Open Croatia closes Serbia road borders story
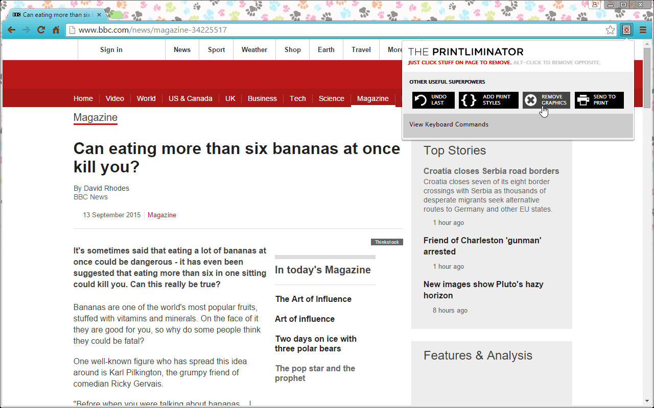 point(492,171)
